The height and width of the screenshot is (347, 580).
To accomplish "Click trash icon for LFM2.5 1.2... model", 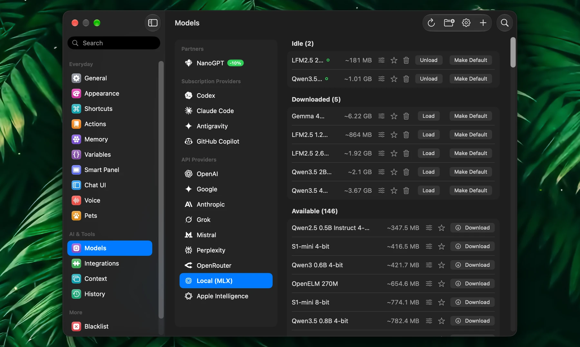I will 406,135.
